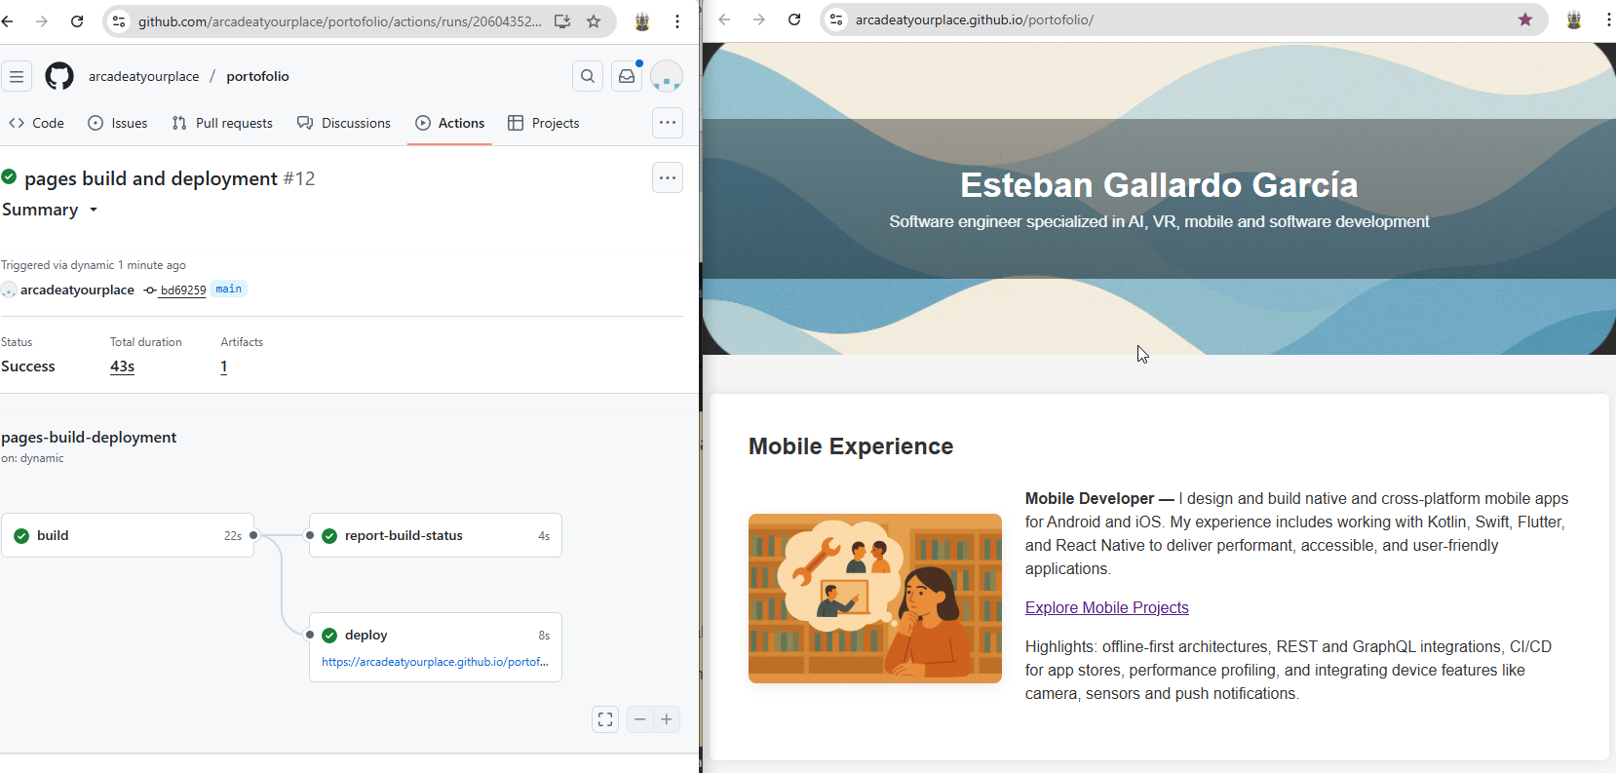The image size is (1616, 773).
Task: Reload the portfolio page
Action: 794,19
